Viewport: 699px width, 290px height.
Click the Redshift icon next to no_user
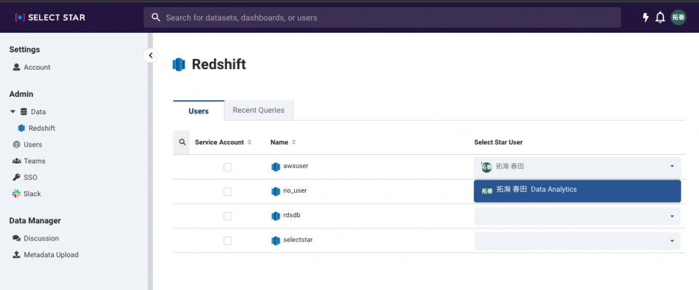[x=275, y=191]
